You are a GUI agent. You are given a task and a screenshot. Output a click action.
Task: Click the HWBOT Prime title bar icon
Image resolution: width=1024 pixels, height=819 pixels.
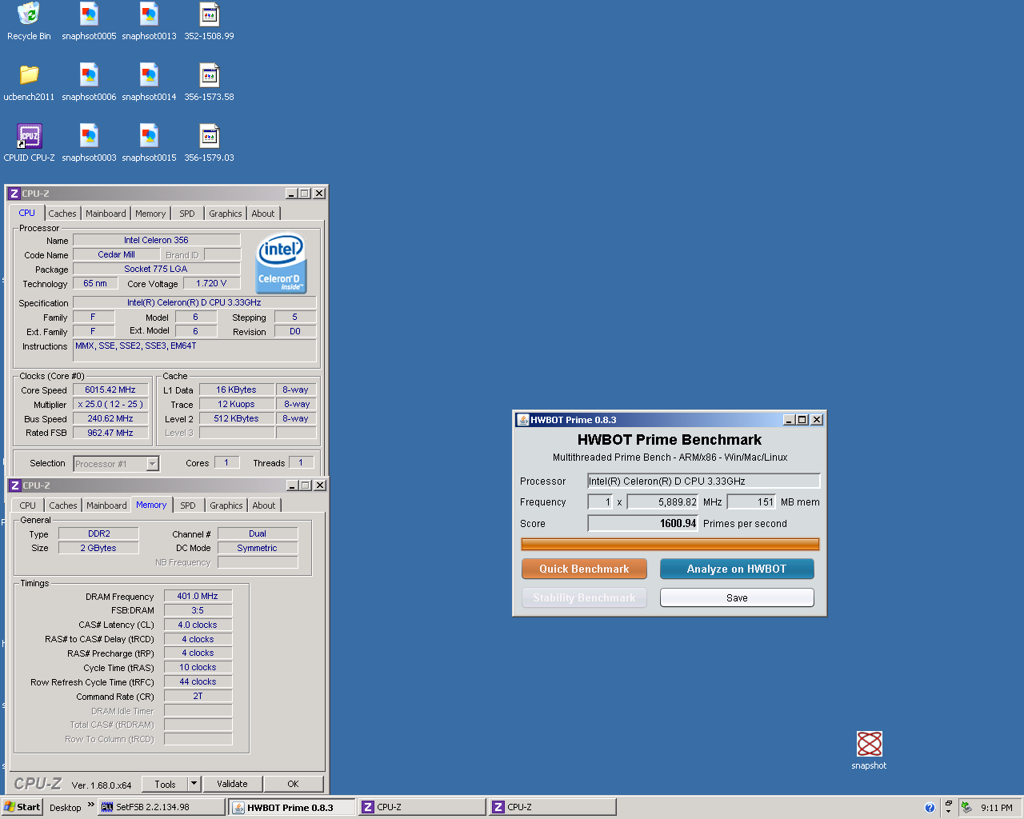(x=523, y=420)
